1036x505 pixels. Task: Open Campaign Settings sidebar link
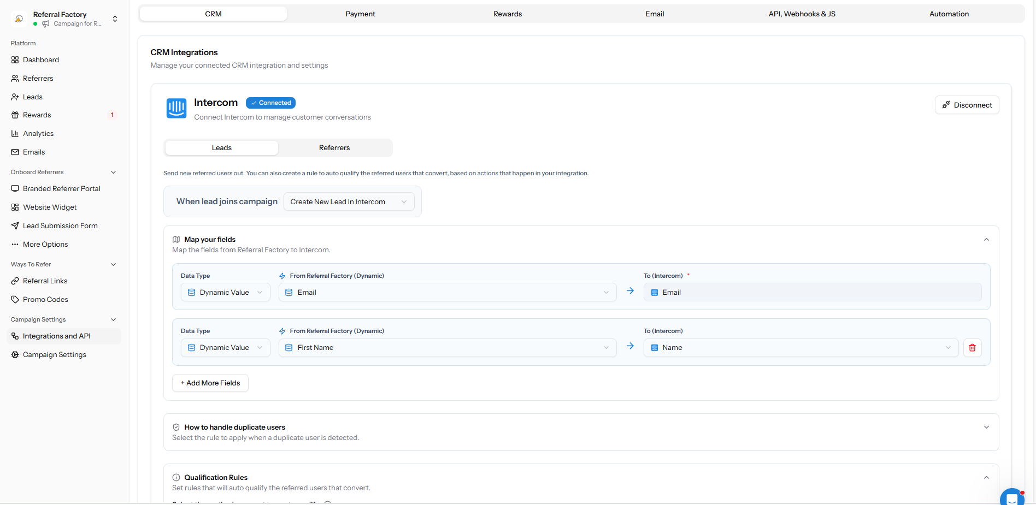(x=55, y=355)
